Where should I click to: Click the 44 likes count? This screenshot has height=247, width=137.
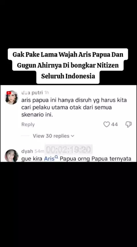(x=114, y=125)
